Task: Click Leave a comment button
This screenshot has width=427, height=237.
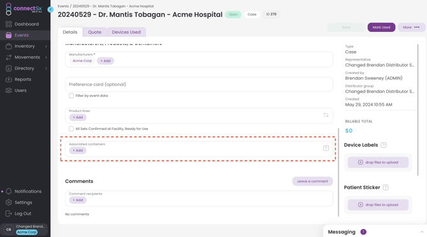Action: point(313,181)
